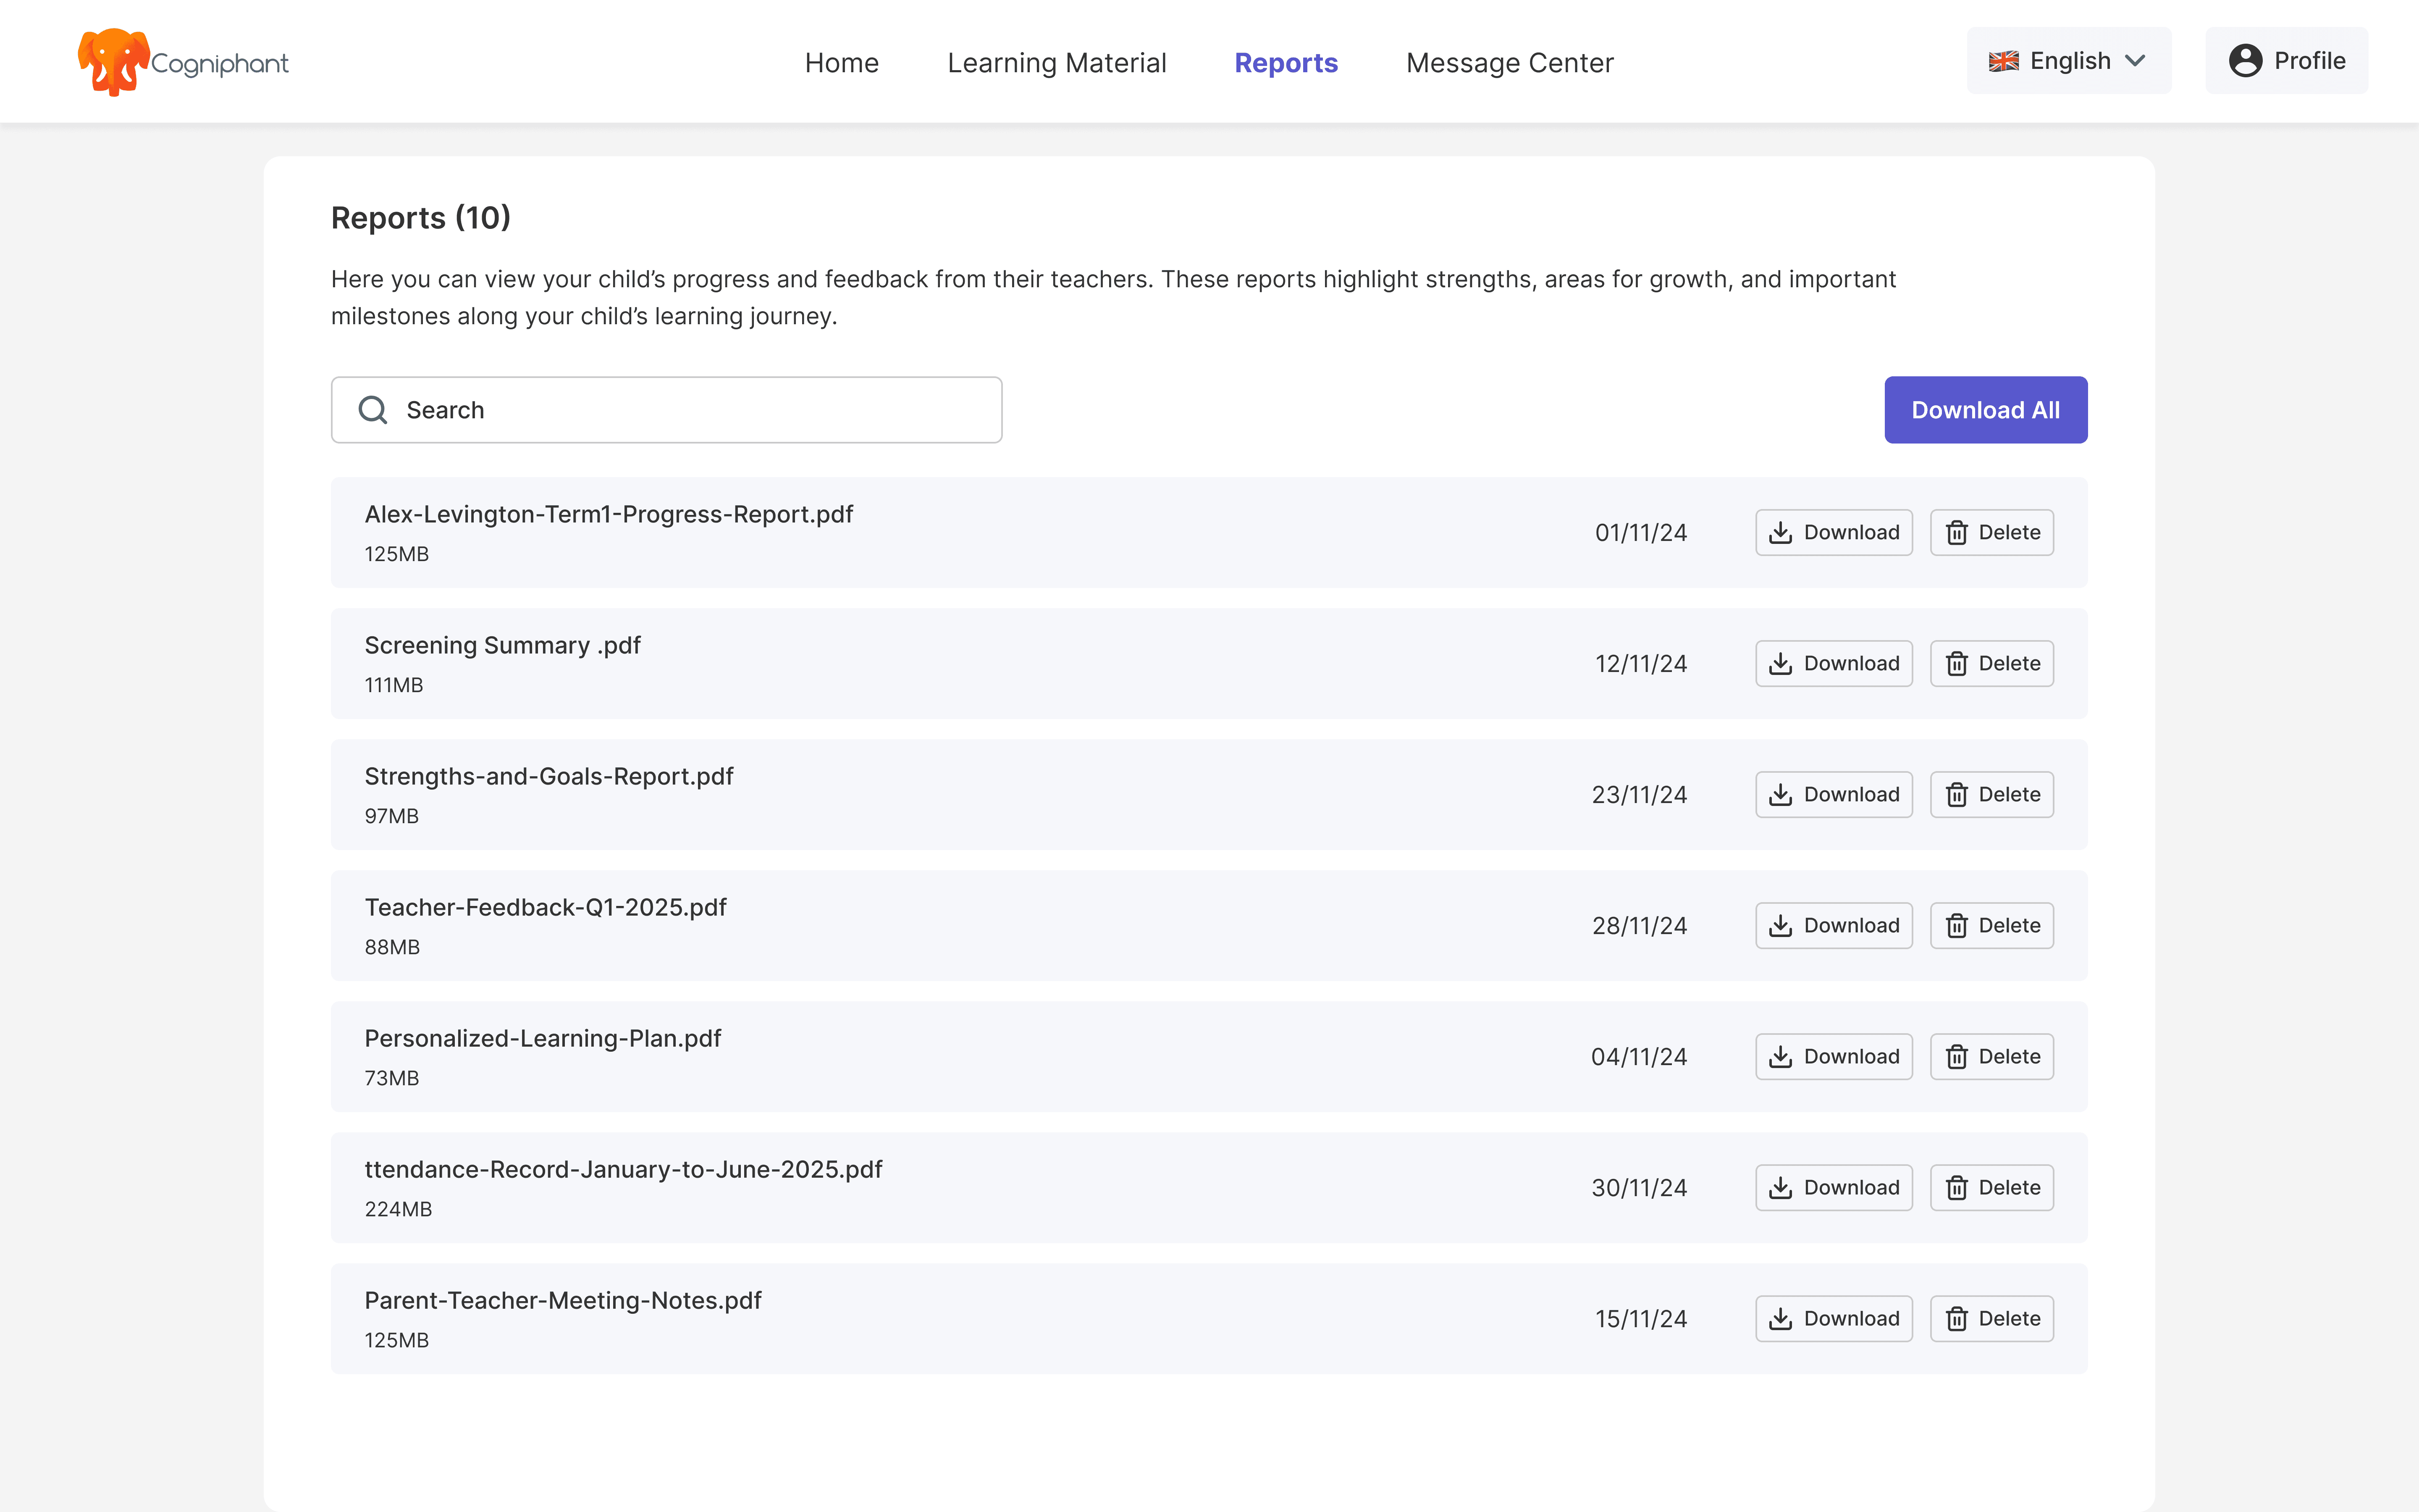Open Learning Material page

coord(1057,63)
